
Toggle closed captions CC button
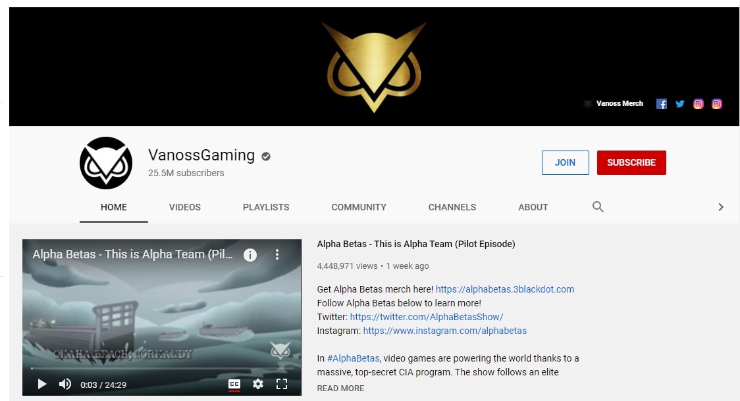(234, 384)
